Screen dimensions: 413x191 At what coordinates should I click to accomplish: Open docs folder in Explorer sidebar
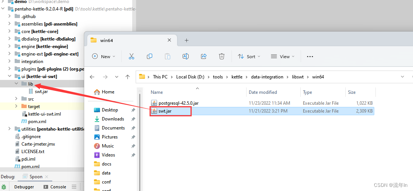click(x=106, y=164)
